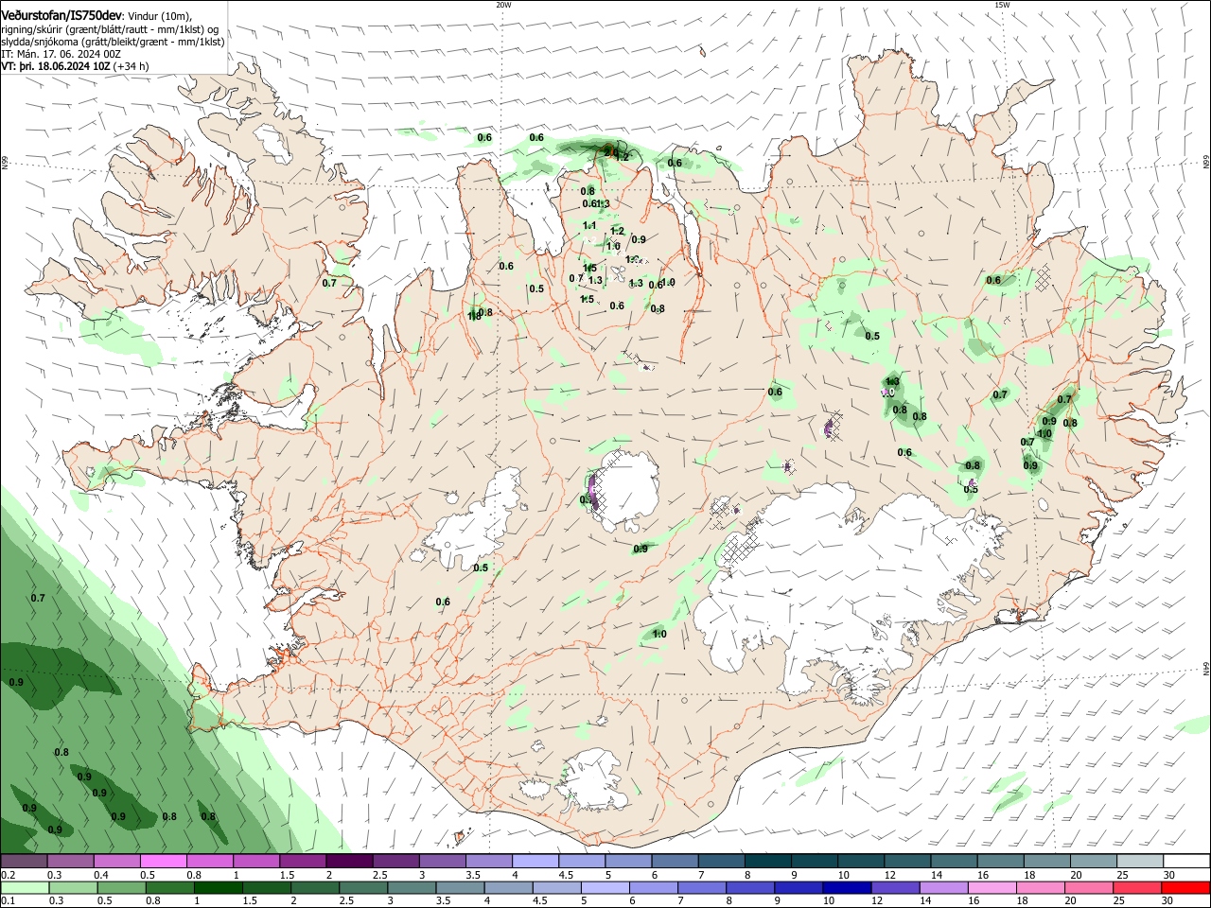Click the 'IT: Mán. 17. 06. 2024 00Z' line

pyautogui.click(x=61, y=54)
